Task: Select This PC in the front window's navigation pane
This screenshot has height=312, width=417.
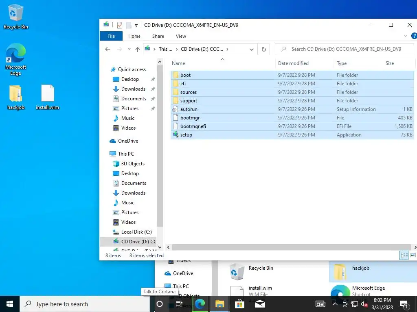Action: tap(126, 154)
